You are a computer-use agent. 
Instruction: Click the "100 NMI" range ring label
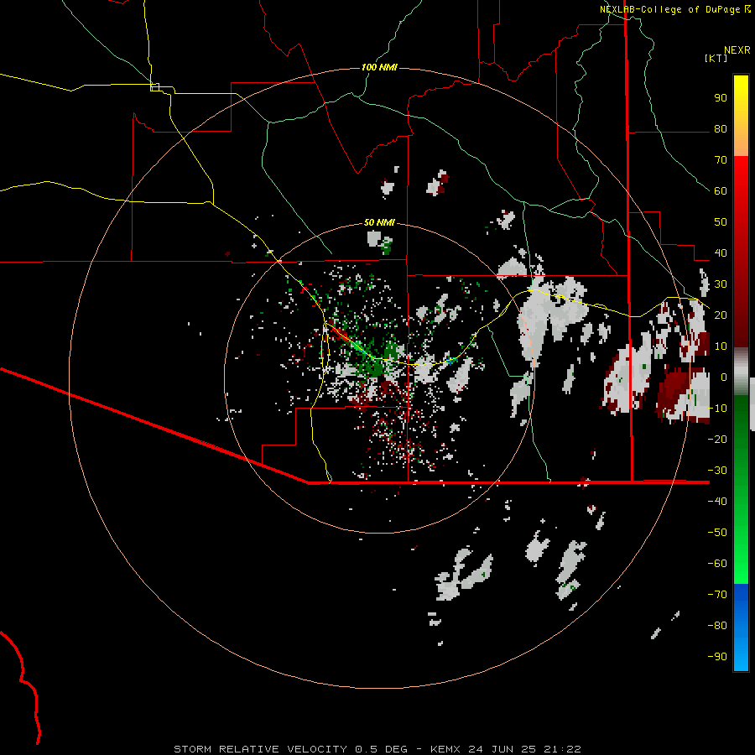coord(379,67)
